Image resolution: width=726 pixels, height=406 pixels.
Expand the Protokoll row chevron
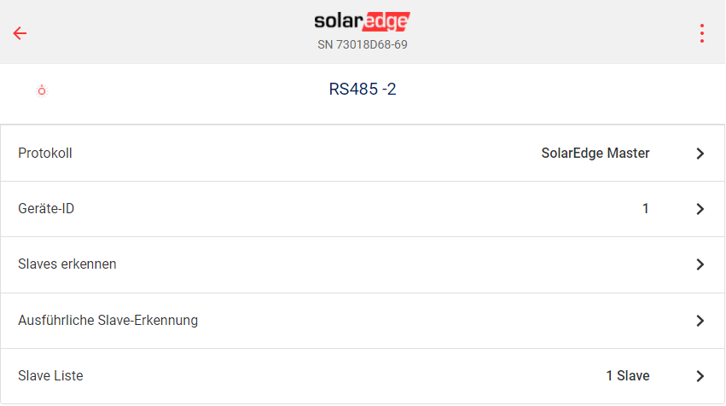(700, 154)
